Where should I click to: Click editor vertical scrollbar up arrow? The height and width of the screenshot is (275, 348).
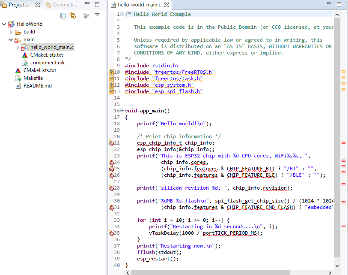337,15
